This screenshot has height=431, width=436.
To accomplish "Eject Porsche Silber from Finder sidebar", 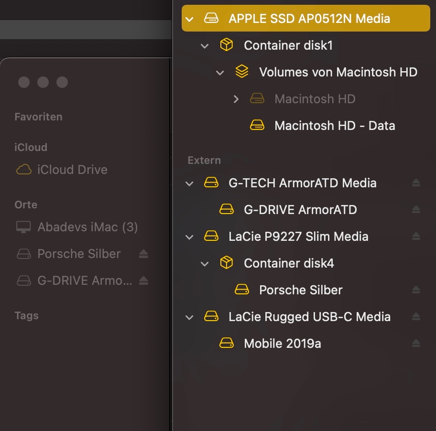I will pyautogui.click(x=143, y=254).
